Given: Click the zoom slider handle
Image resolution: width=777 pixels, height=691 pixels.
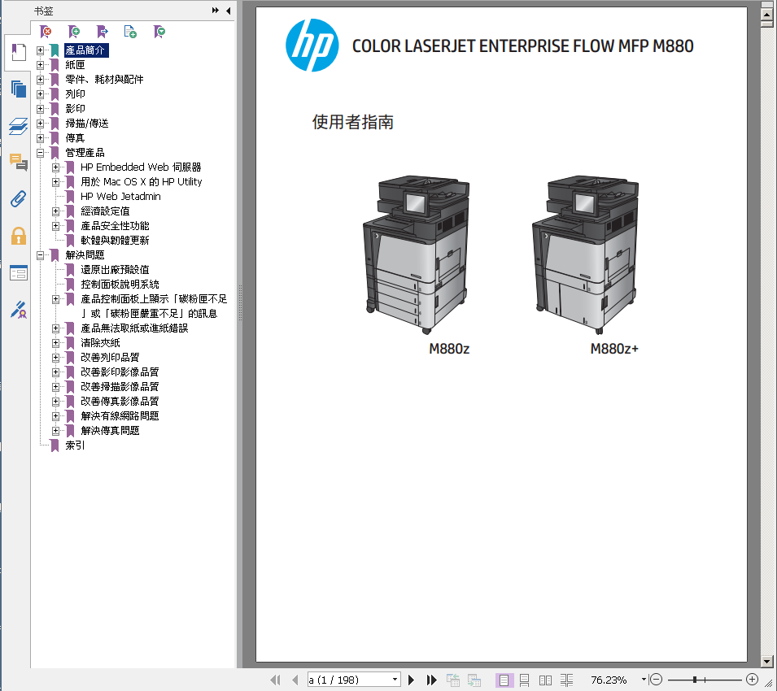Looking at the screenshot, I should 695,680.
